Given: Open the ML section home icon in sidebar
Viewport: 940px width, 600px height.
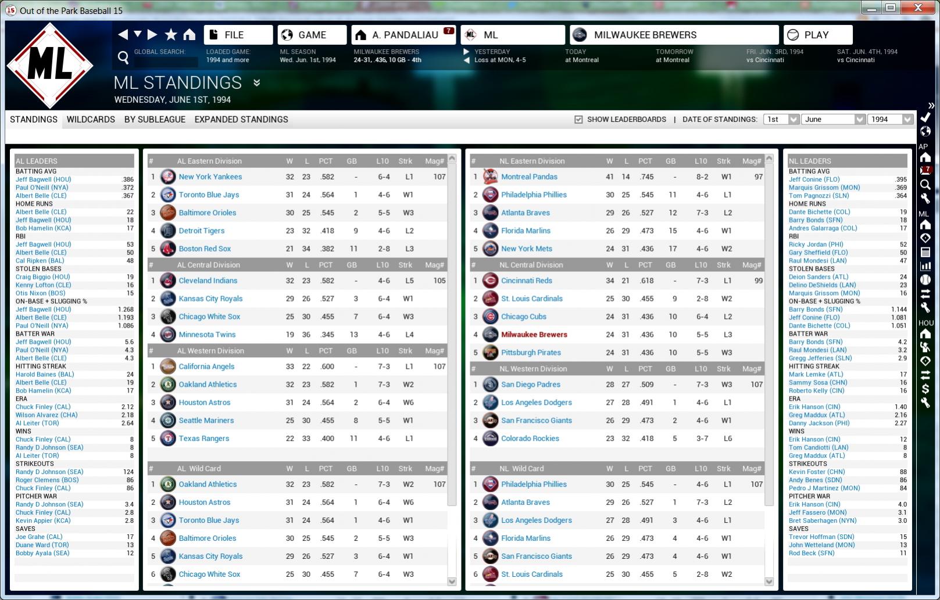Looking at the screenshot, I should (925, 225).
